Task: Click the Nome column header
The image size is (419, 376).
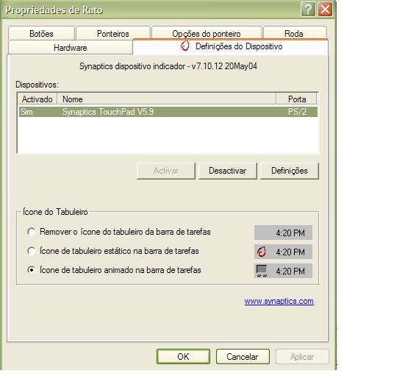Action: (167, 99)
